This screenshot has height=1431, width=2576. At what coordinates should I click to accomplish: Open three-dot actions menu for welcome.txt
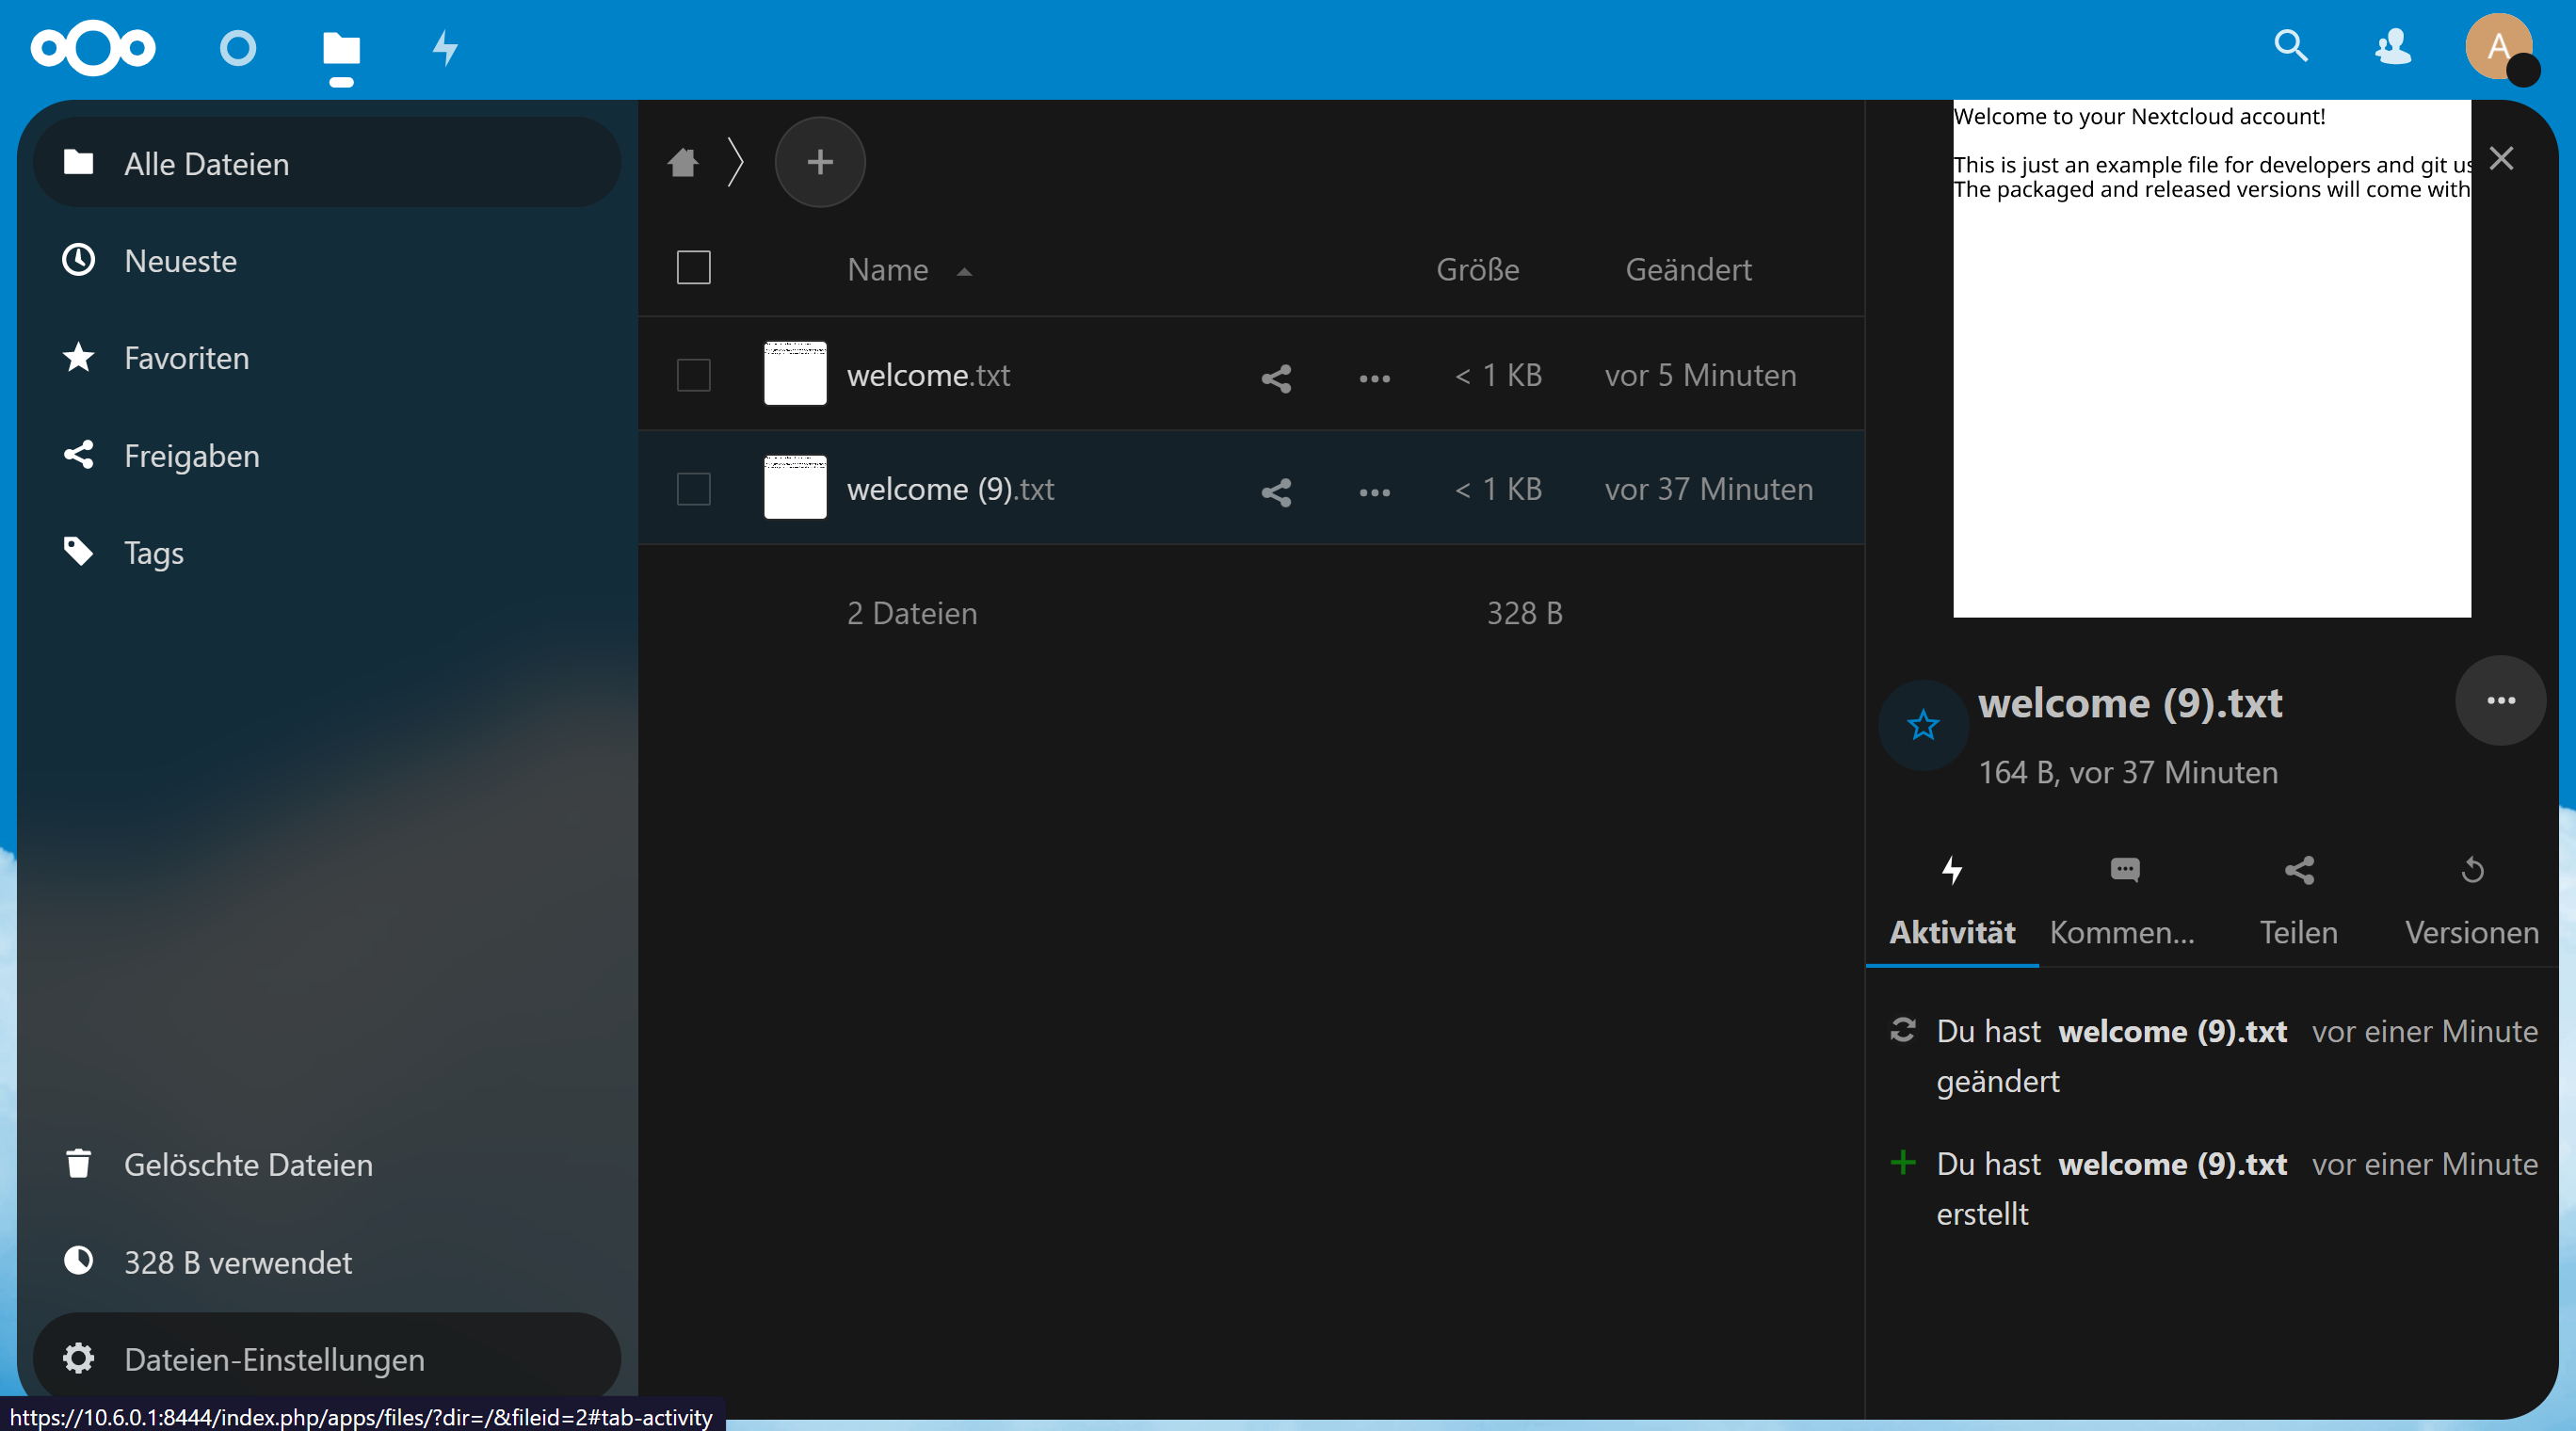coord(1374,378)
